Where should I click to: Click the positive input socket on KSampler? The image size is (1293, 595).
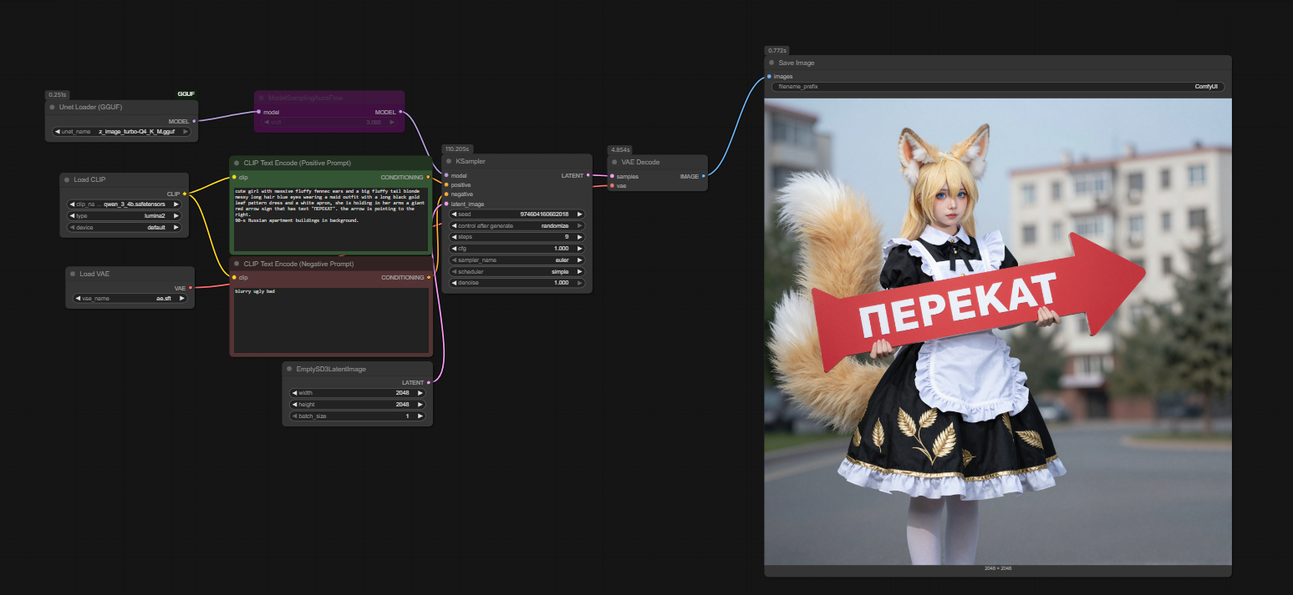pos(446,184)
